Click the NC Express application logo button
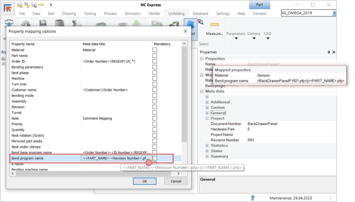 [8, 9]
